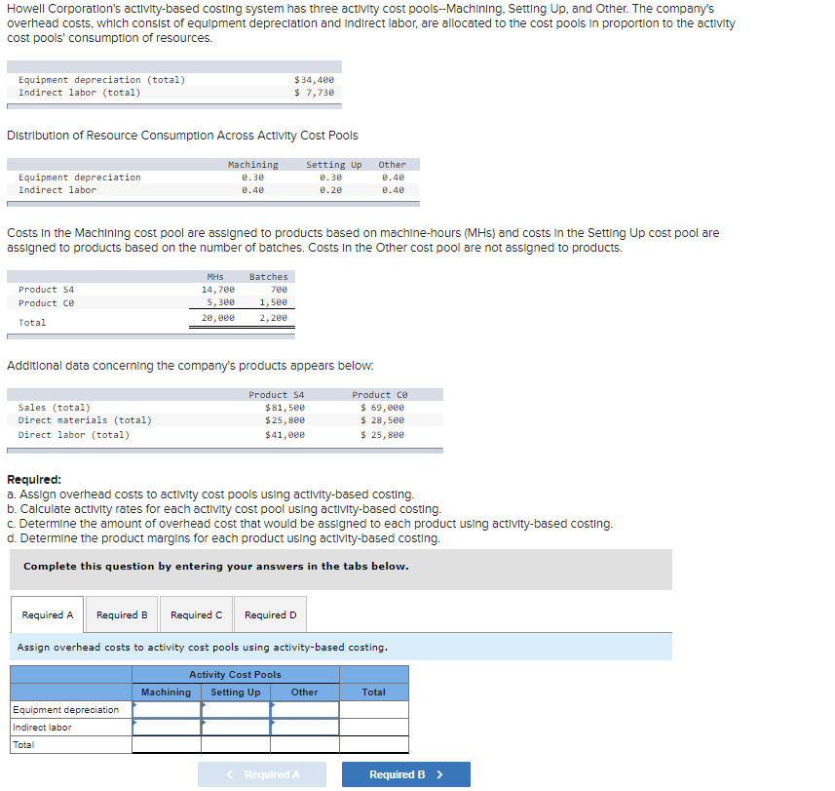Click the '$41,000' direct labor value for S4
This screenshot has width=835, height=791.
click(x=285, y=435)
